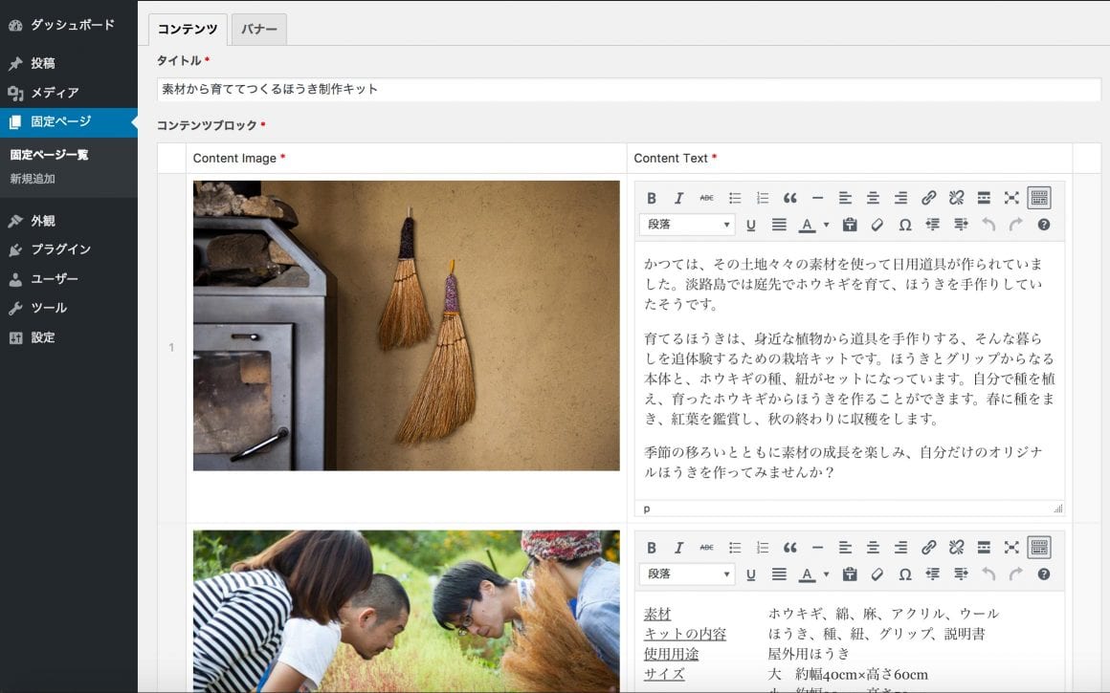This screenshot has height=693, width=1110.
Task: Toggle bold in the first content block editor
Action: point(652,198)
